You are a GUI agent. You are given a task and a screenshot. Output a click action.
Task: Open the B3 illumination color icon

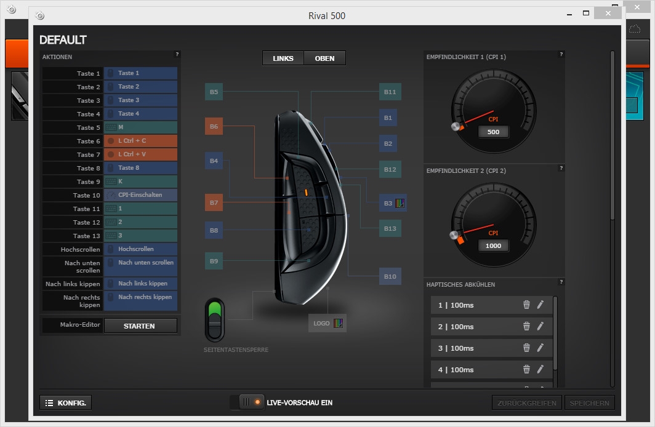click(x=400, y=203)
